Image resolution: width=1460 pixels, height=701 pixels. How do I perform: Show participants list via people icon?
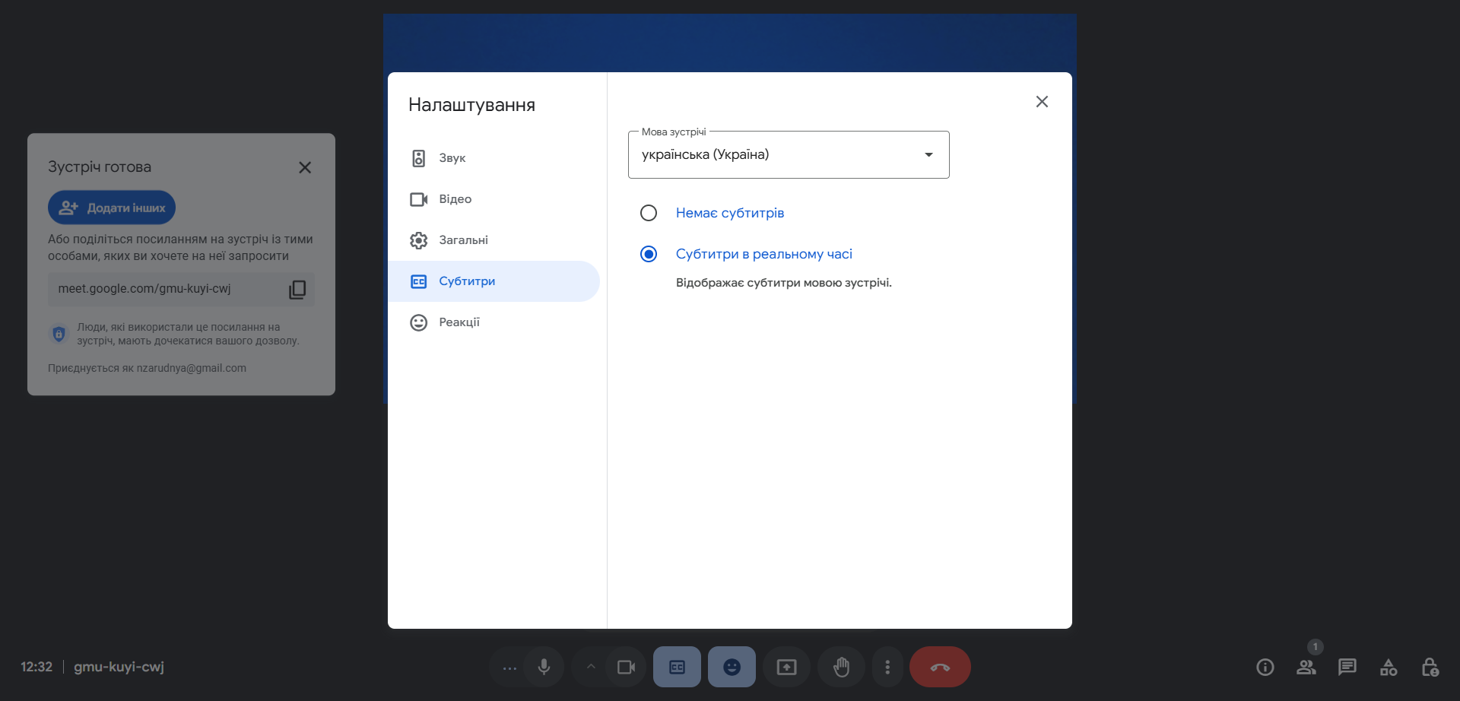(1306, 667)
